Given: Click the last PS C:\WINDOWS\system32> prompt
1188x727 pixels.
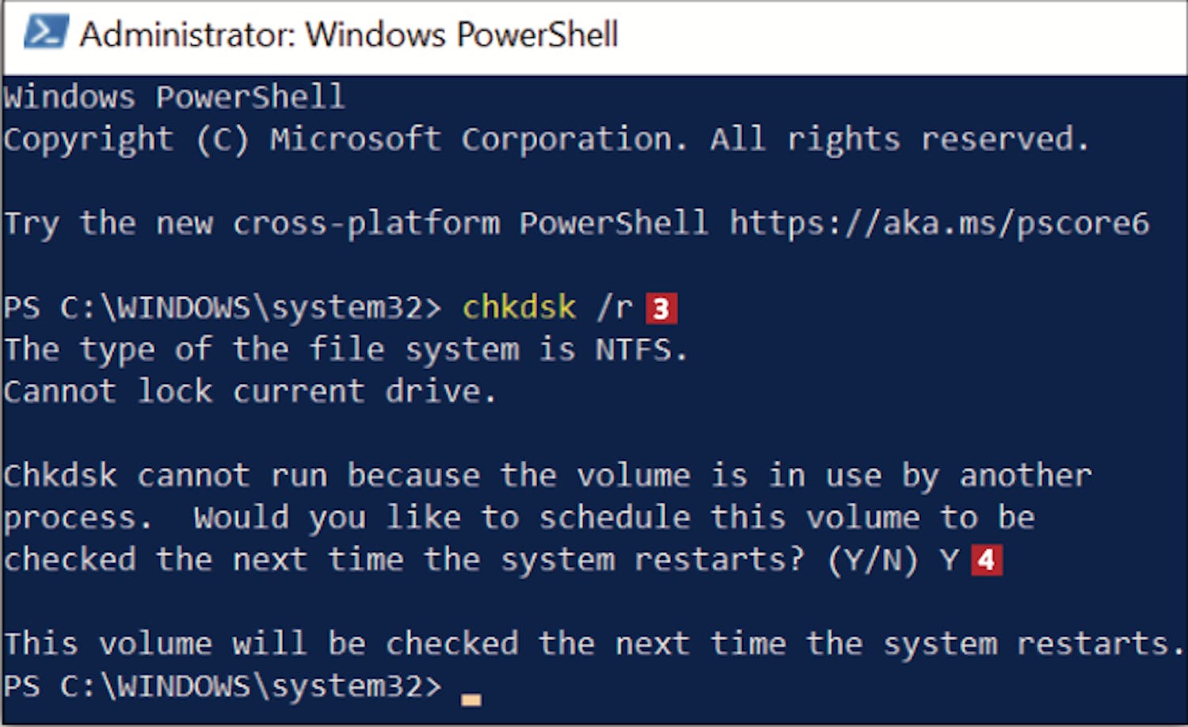Looking at the screenshot, I should coord(223,686).
